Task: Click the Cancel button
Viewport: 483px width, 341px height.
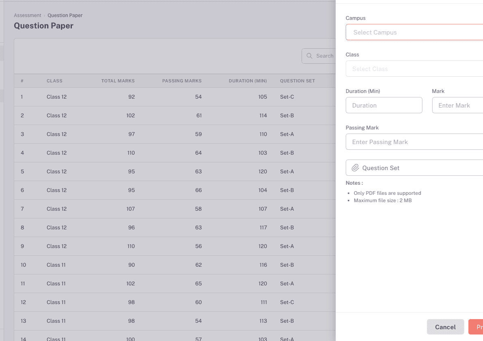Action: point(445,327)
